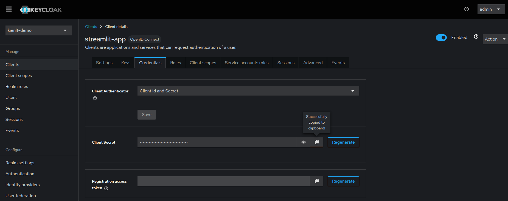Open the Action dropdown menu
The height and width of the screenshot is (201, 508).
tap(495, 39)
